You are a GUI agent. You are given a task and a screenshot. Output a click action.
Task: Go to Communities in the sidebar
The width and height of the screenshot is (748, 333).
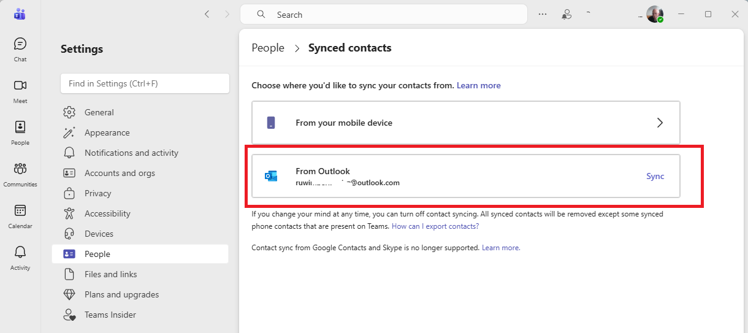click(x=20, y=174)
